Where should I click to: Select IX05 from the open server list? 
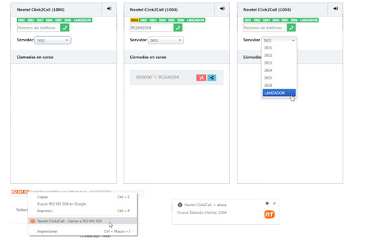point(279,78)
